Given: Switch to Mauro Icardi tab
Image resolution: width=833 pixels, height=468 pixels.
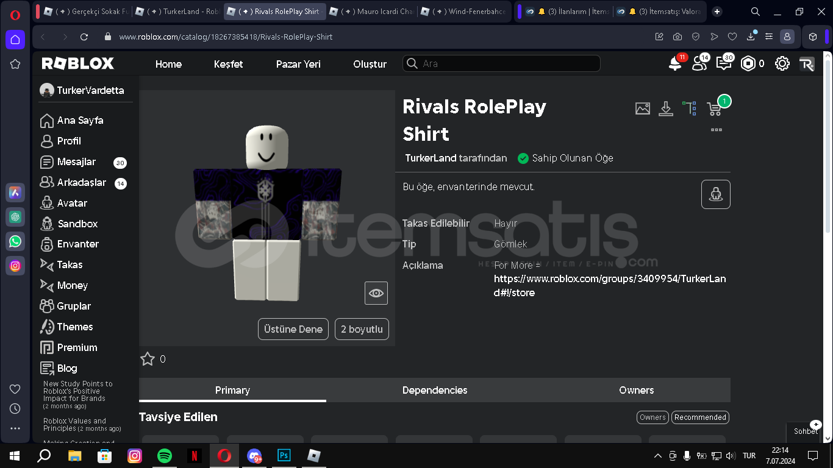Looking at the screenshot, I should (371, 12).
